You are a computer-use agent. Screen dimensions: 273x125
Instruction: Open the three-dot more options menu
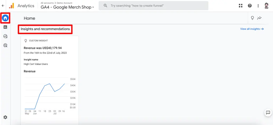point(258,6)
